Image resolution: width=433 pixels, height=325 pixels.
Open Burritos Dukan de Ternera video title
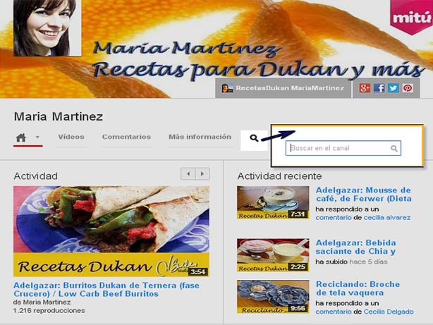click(x=106, y=289)
